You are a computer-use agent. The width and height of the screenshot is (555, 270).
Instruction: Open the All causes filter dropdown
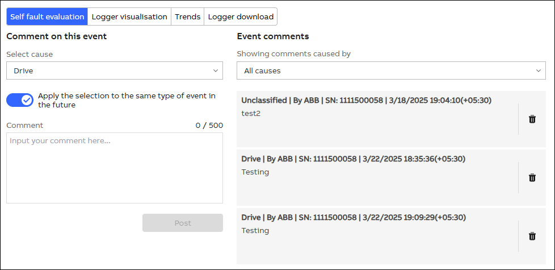pyautogui.click(x=390, y=70)
